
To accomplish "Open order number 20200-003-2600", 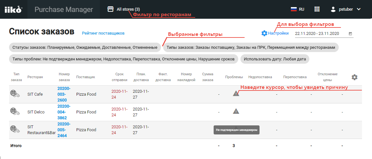I will click(x=64, y=94).
